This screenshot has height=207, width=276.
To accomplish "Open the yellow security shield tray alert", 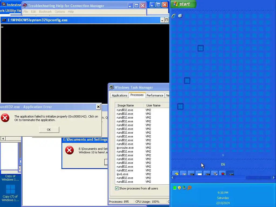I will pyautogui.click(x=179, y=188).
